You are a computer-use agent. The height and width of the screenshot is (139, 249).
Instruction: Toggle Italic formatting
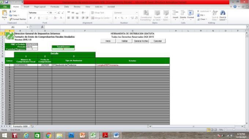pyautogui.click(x=35, y=18)
